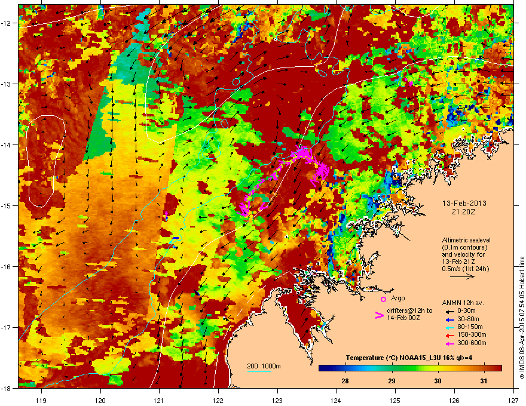The width and height of the screenshot is (526, 406).
Task: Click the '0.5m/s (1kt 24h)' scale text
Action: pos(465,269)
